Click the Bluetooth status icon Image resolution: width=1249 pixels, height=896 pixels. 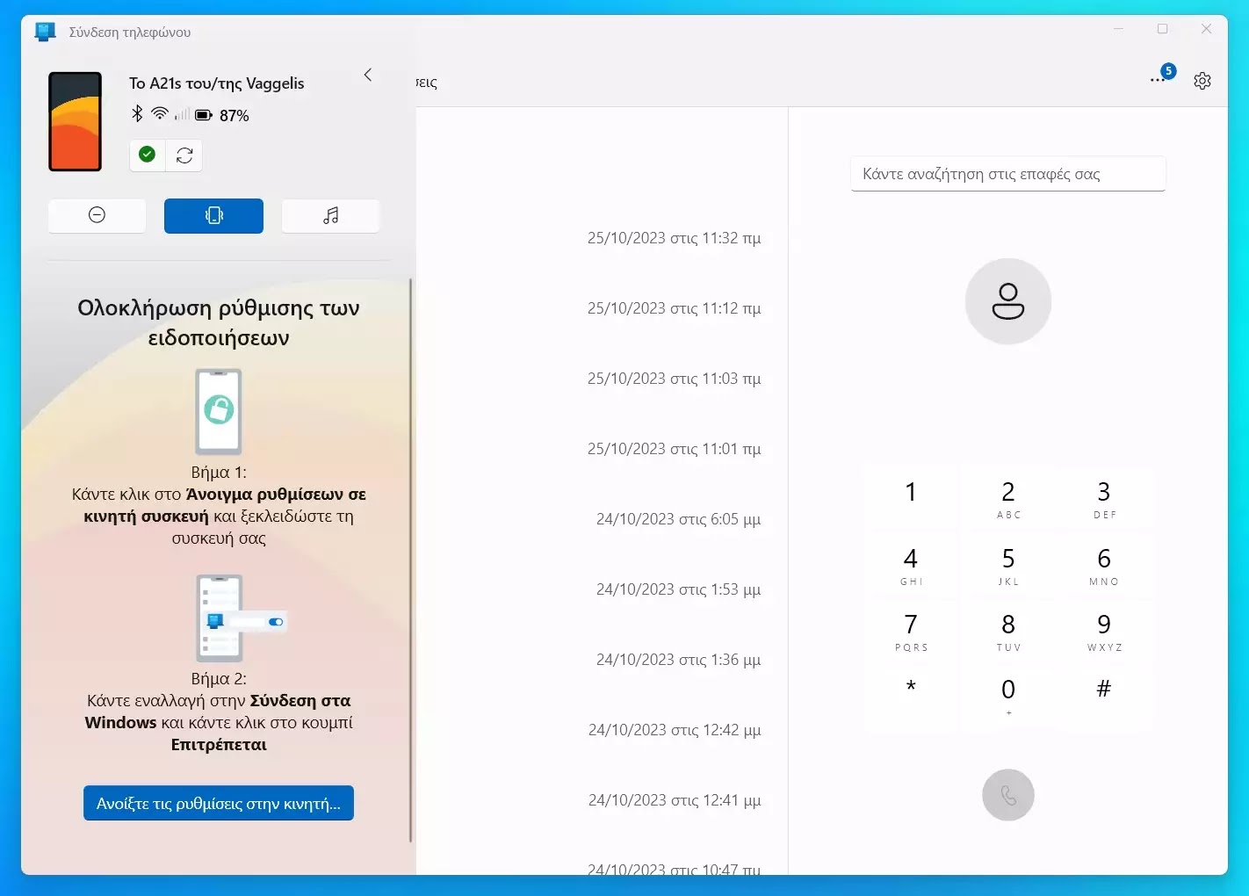(137, 114)
